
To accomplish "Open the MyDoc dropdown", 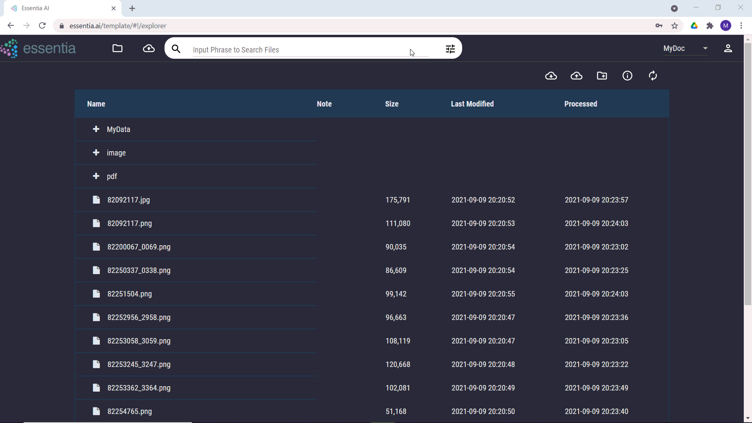I will [x=685, y=48].
